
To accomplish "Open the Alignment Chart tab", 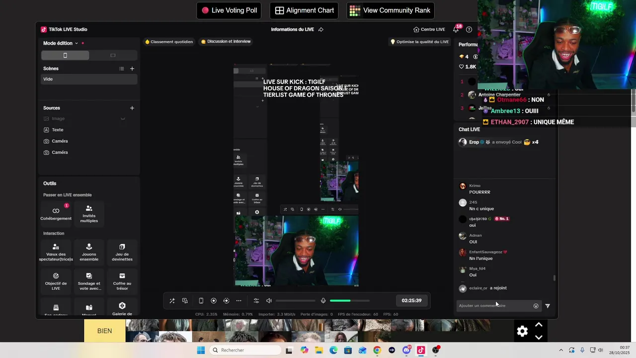I will click(304, 10).
